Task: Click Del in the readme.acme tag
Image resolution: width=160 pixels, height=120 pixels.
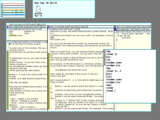Action: pyautogui.click(x=65, y=29)
